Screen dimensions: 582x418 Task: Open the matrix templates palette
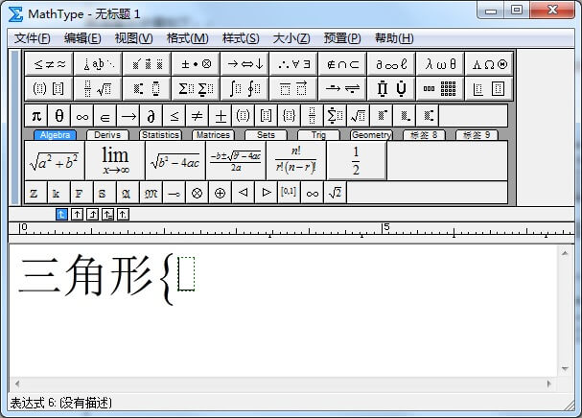point(440,89)
